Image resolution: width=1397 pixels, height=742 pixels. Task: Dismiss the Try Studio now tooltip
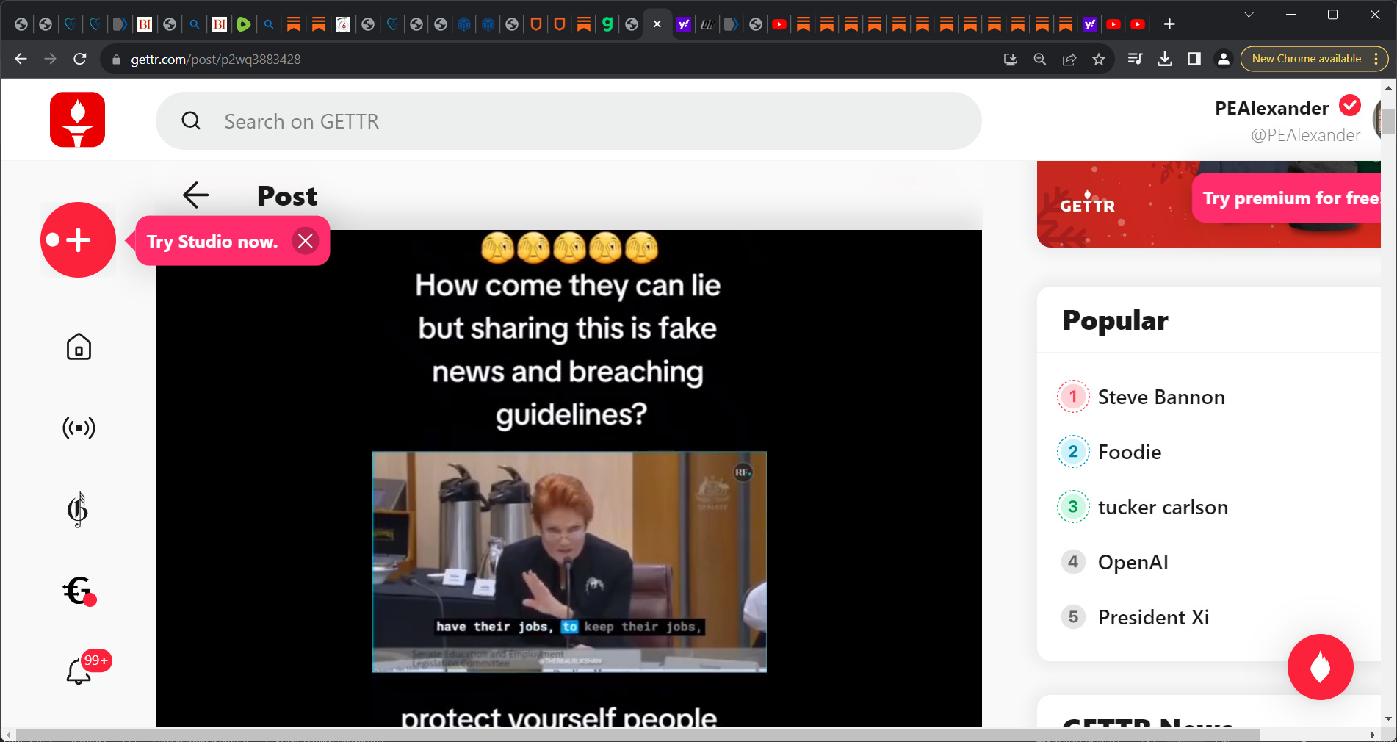pyautogui.click(x=306, y=241)
